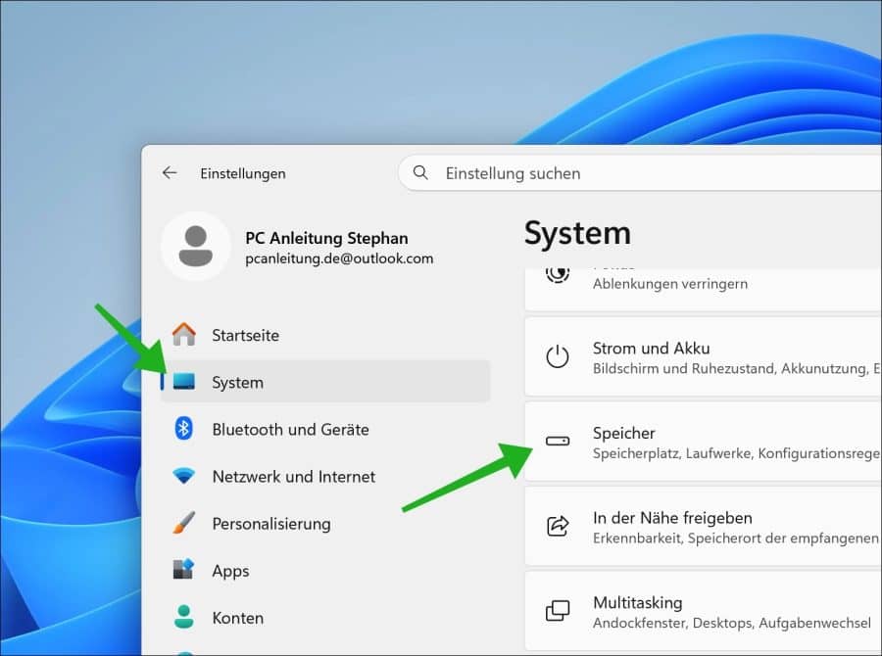The width and height of the screenshot is (882, 656).
Task: Click the Wi-Fi icon for Netzwerk und Internet
Action: pos(183,477)
